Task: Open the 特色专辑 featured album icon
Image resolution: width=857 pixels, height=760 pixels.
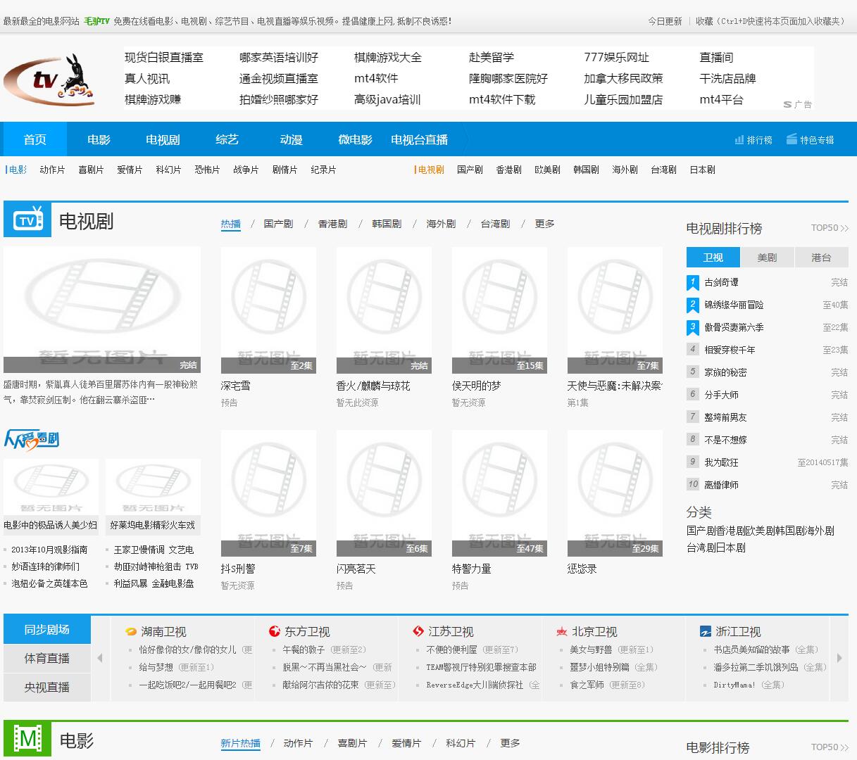Action: tap(792, 139)
